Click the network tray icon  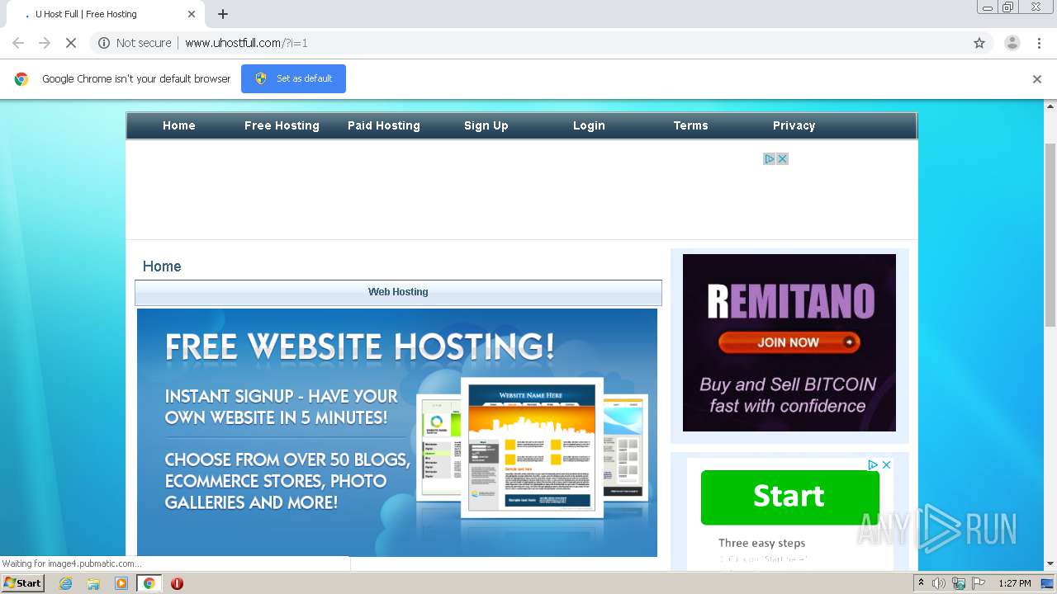959,583
